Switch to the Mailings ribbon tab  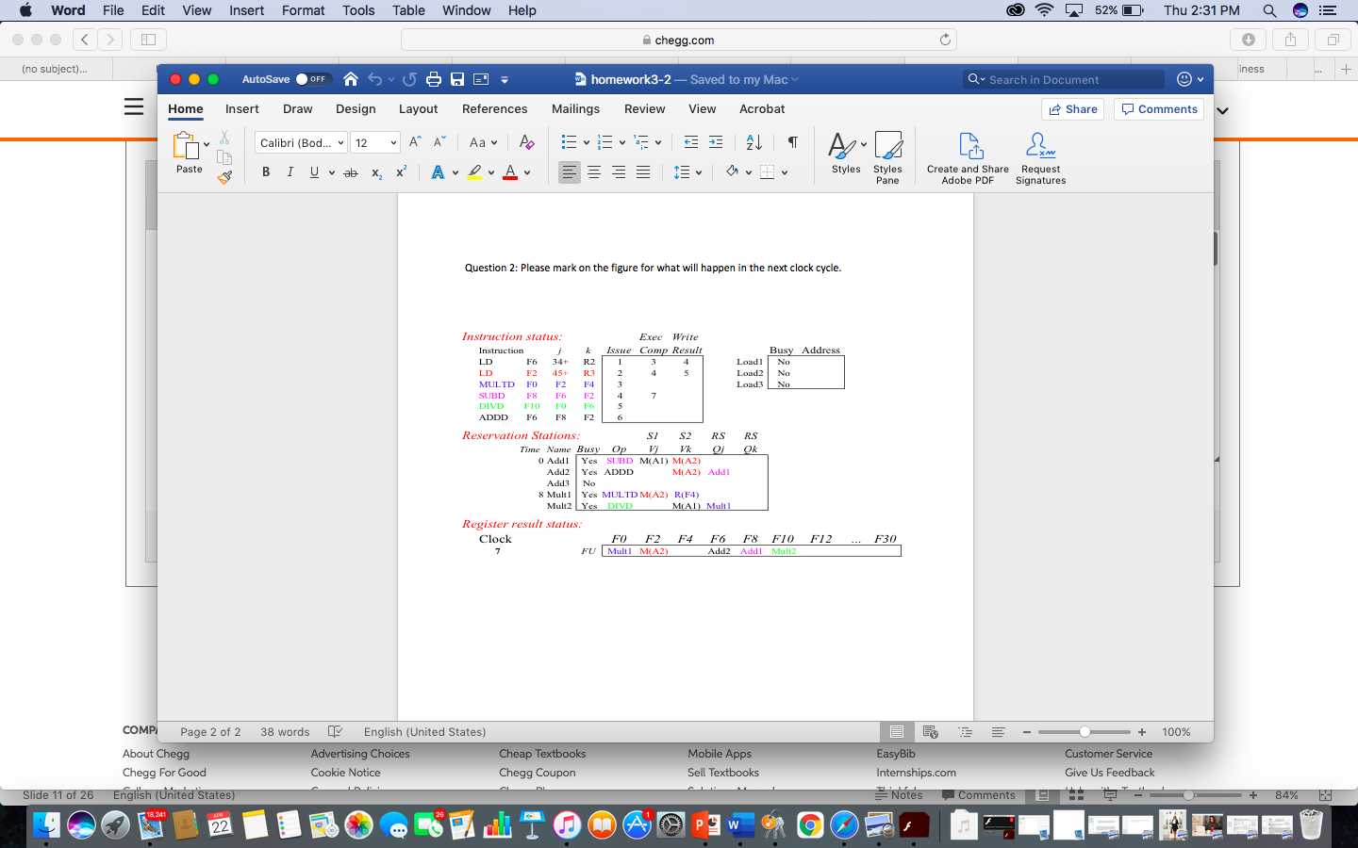pyautogui.click(x=575, y=108)
